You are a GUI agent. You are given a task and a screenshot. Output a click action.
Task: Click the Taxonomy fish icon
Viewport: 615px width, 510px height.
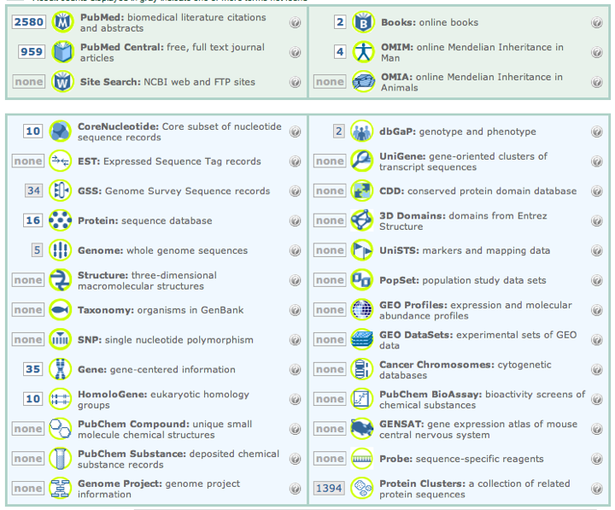[60, 310]
